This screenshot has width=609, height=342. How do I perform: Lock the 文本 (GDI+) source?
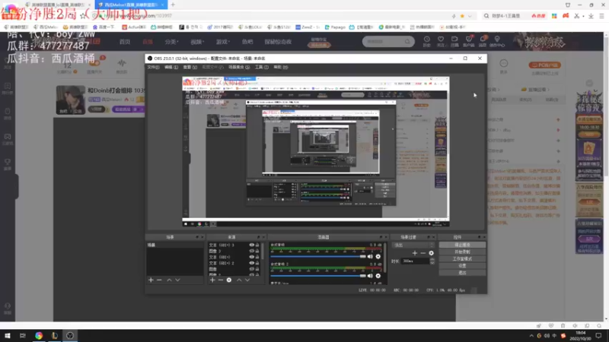pyautogui.click(x=257, y=257)
